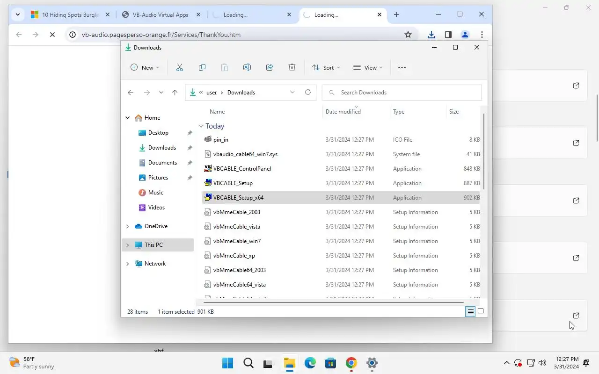Stop loading the page in Chrome
This screenshot has width=599, height=374.
pos(52,35)
